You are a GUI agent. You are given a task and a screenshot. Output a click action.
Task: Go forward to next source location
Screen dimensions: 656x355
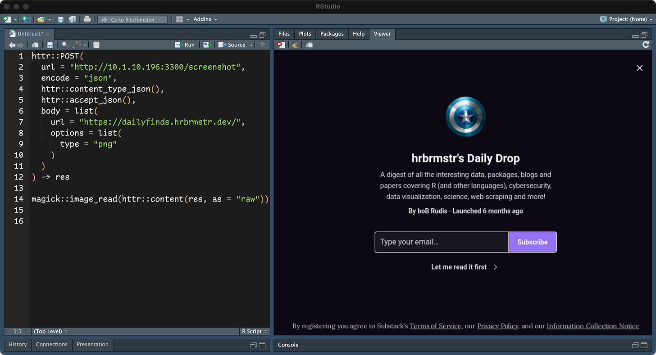[20, 45]
